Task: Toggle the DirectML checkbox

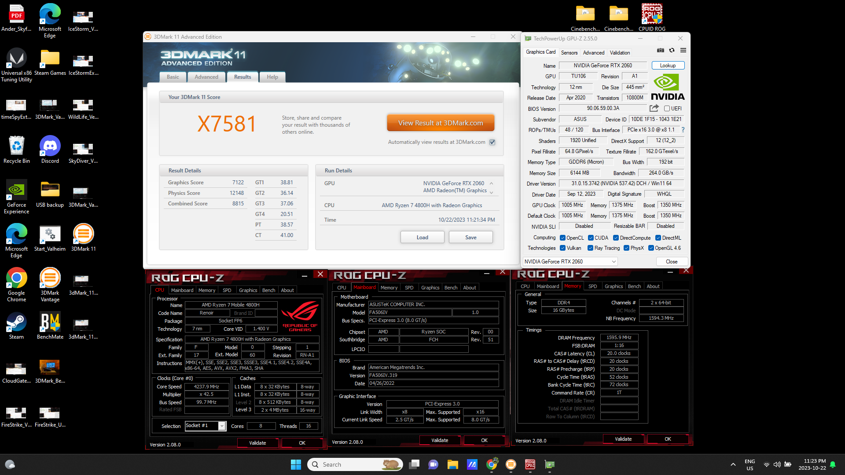Action: point(658,238)
